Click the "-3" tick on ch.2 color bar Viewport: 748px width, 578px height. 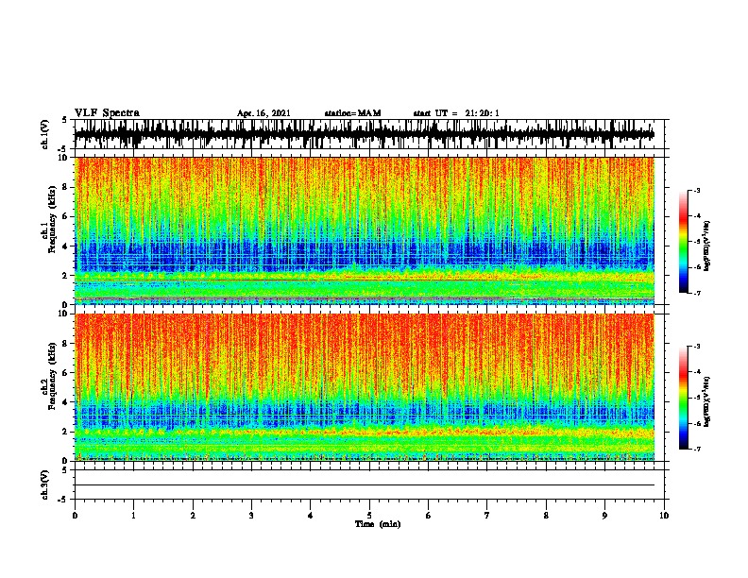point(697,347)
